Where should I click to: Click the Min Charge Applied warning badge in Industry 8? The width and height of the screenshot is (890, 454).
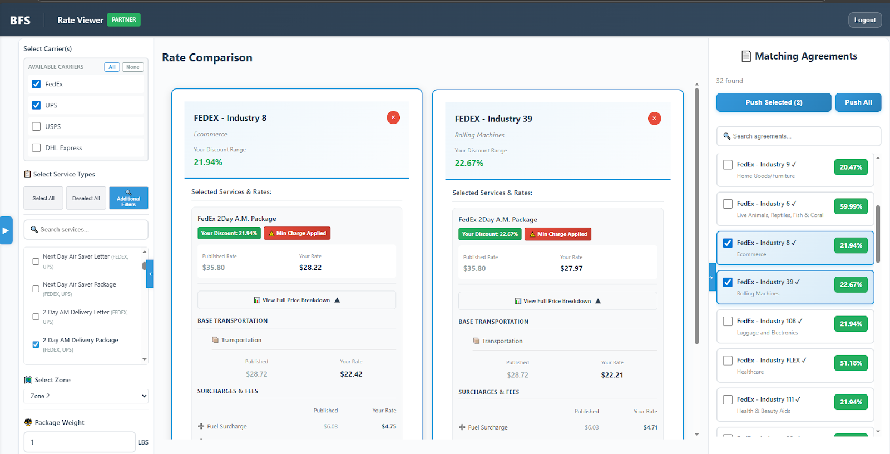[297, 234]
